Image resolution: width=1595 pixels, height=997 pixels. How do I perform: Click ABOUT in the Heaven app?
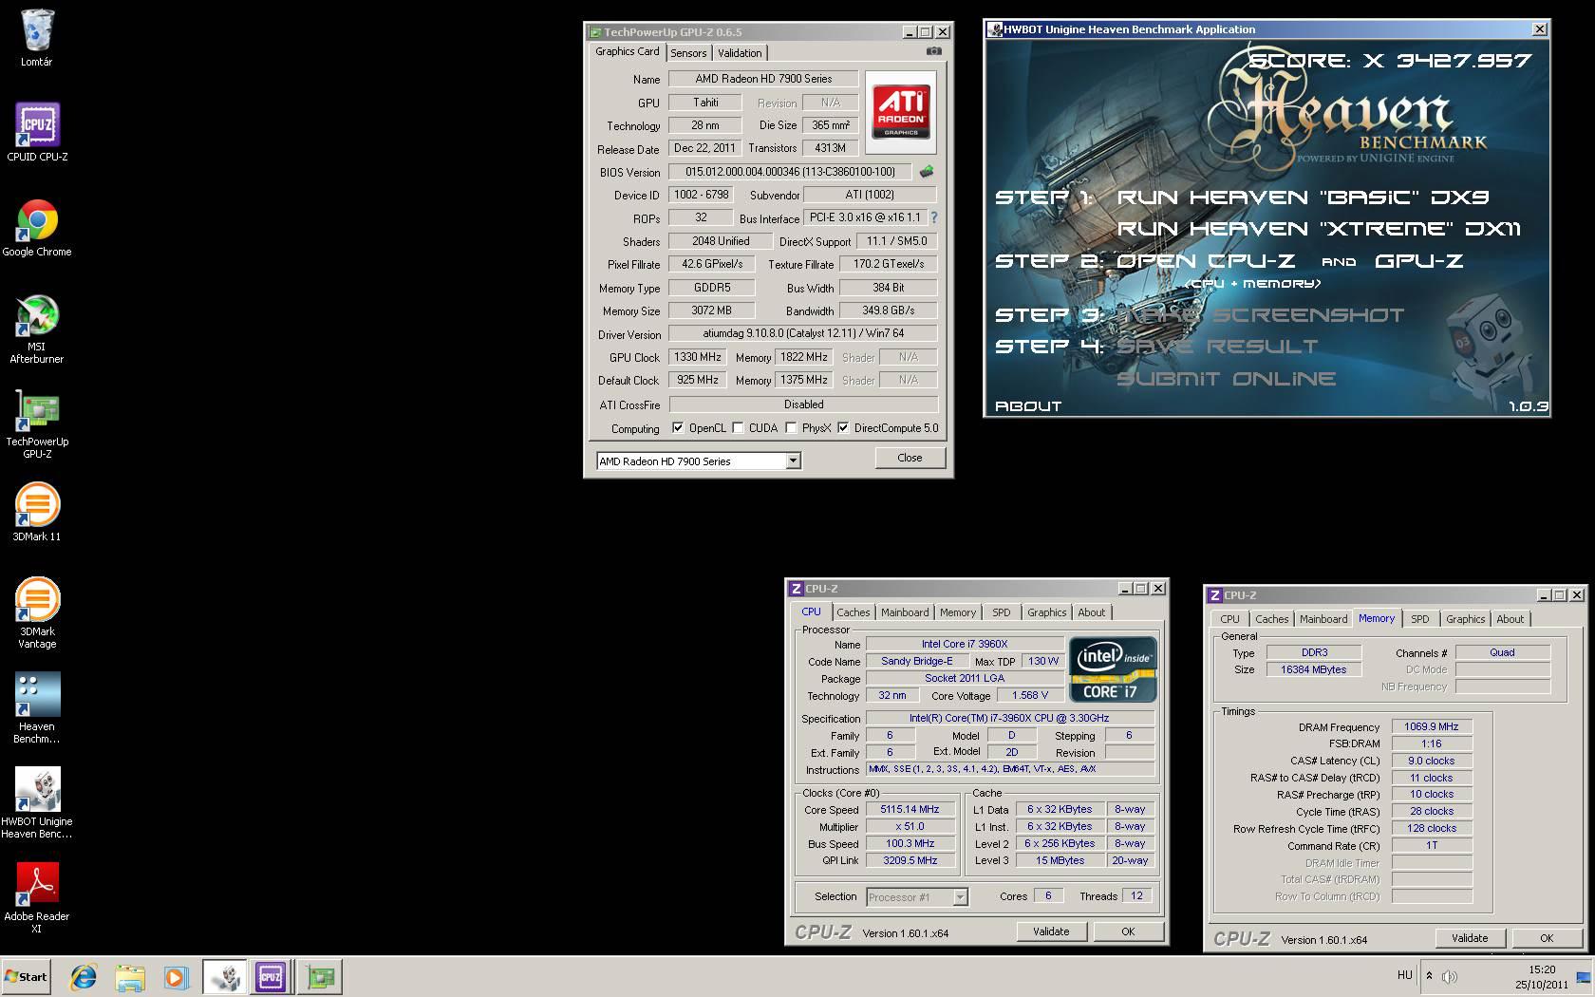pyautogui.click(x=1028, y=406)
